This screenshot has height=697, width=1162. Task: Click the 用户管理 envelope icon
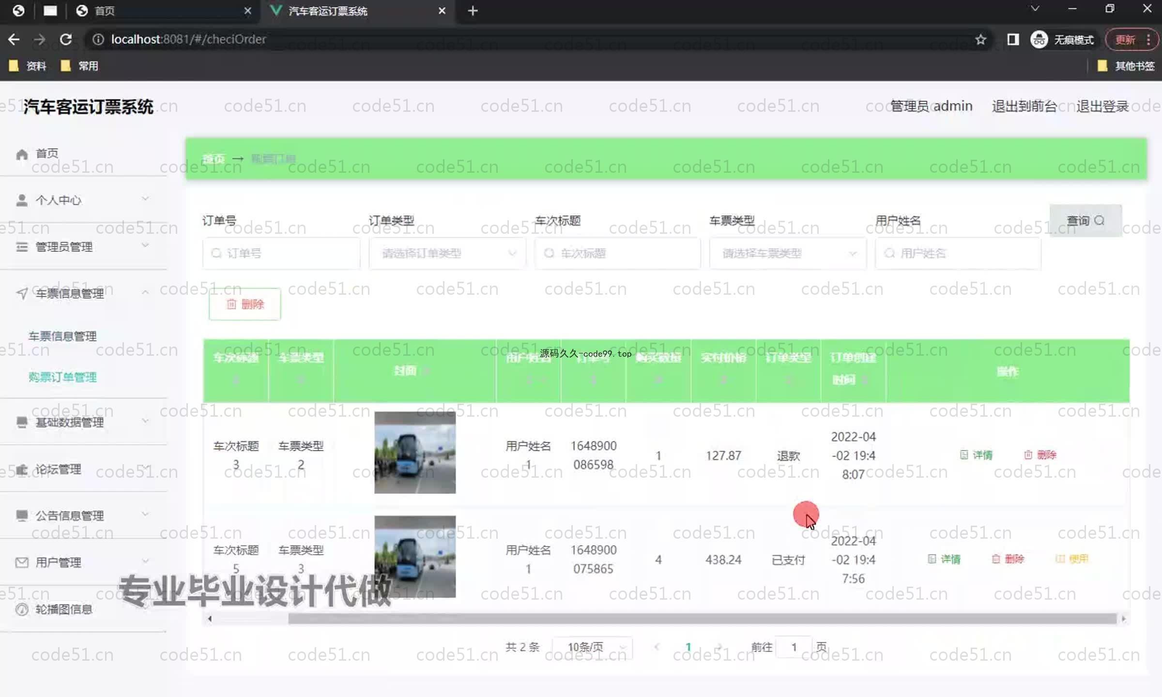click(x=22, y=562)
